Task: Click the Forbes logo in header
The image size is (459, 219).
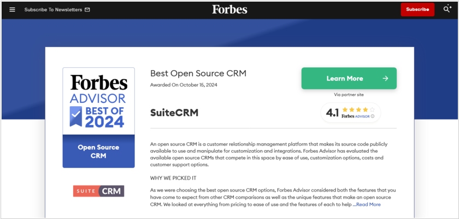Action: pyautogui.click(x=229, y=9)
